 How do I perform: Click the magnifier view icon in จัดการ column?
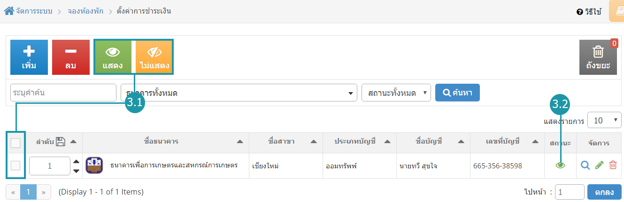[x=585, y=165]
